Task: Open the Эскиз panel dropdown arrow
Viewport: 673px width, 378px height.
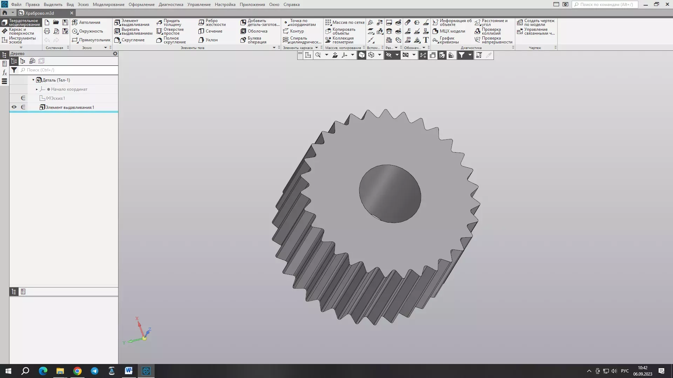Action: (x=105, y=48)
